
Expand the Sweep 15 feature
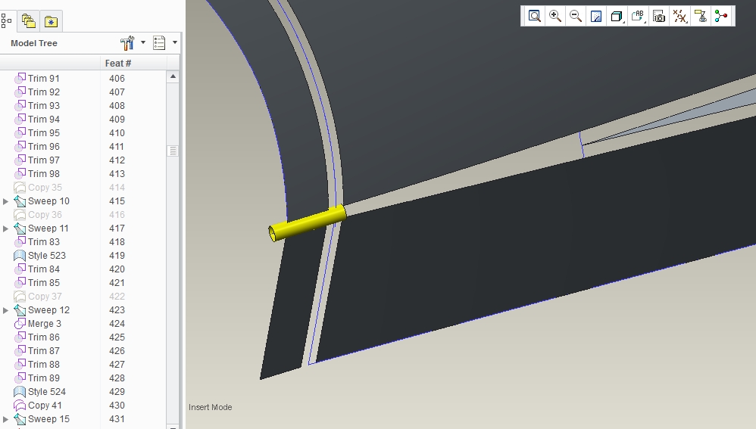[6, 419]
